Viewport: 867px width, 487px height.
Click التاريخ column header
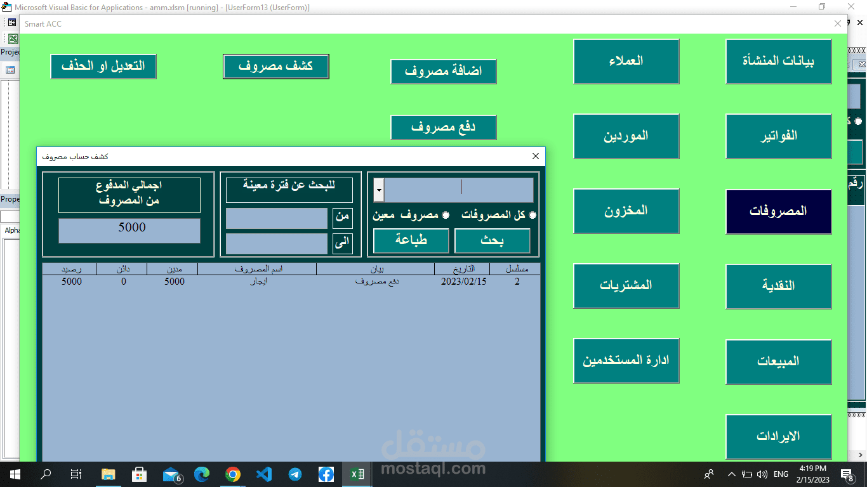[462, 269]
